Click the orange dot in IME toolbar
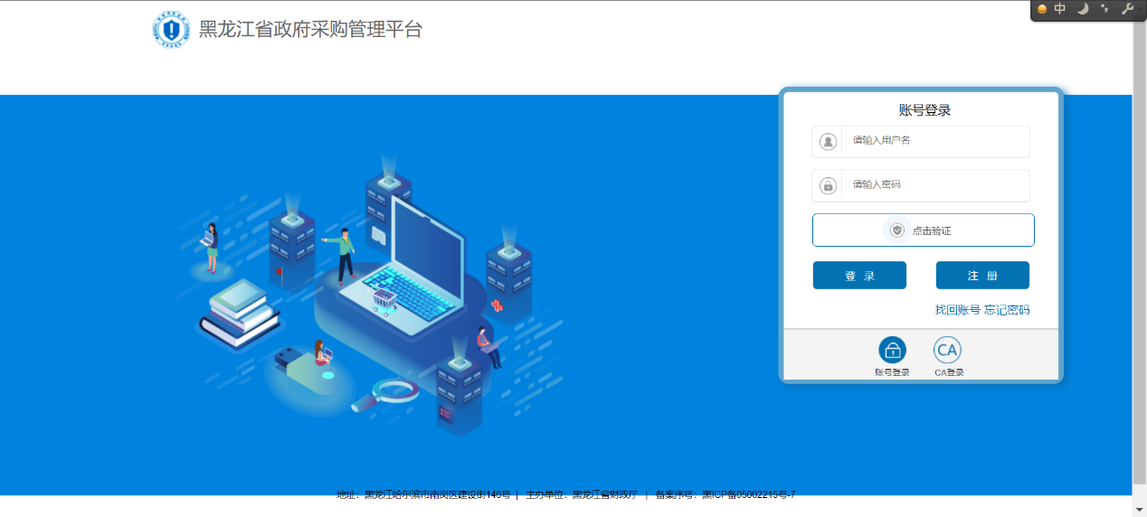Image resolution: width=1147 pixels, height=517 pixels. coord(1042,9)
